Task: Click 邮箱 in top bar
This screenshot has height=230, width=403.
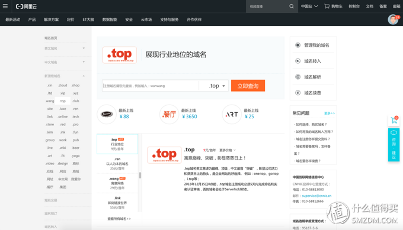Action: (396, 7)
